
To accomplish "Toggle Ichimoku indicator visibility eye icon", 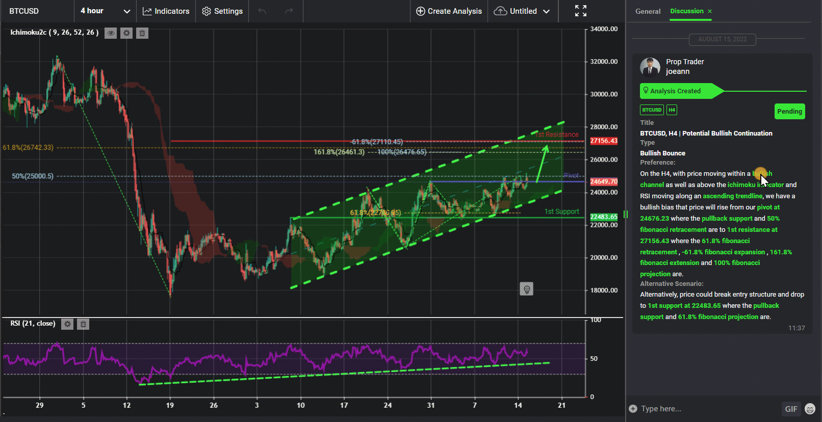I will pyautogui.click(x=111, y=33).
